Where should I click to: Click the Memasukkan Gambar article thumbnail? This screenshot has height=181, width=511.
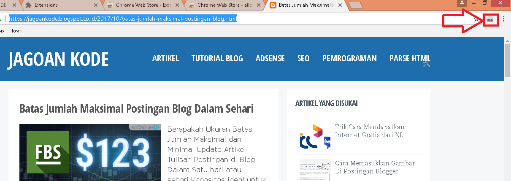click(x=315, y=170)
